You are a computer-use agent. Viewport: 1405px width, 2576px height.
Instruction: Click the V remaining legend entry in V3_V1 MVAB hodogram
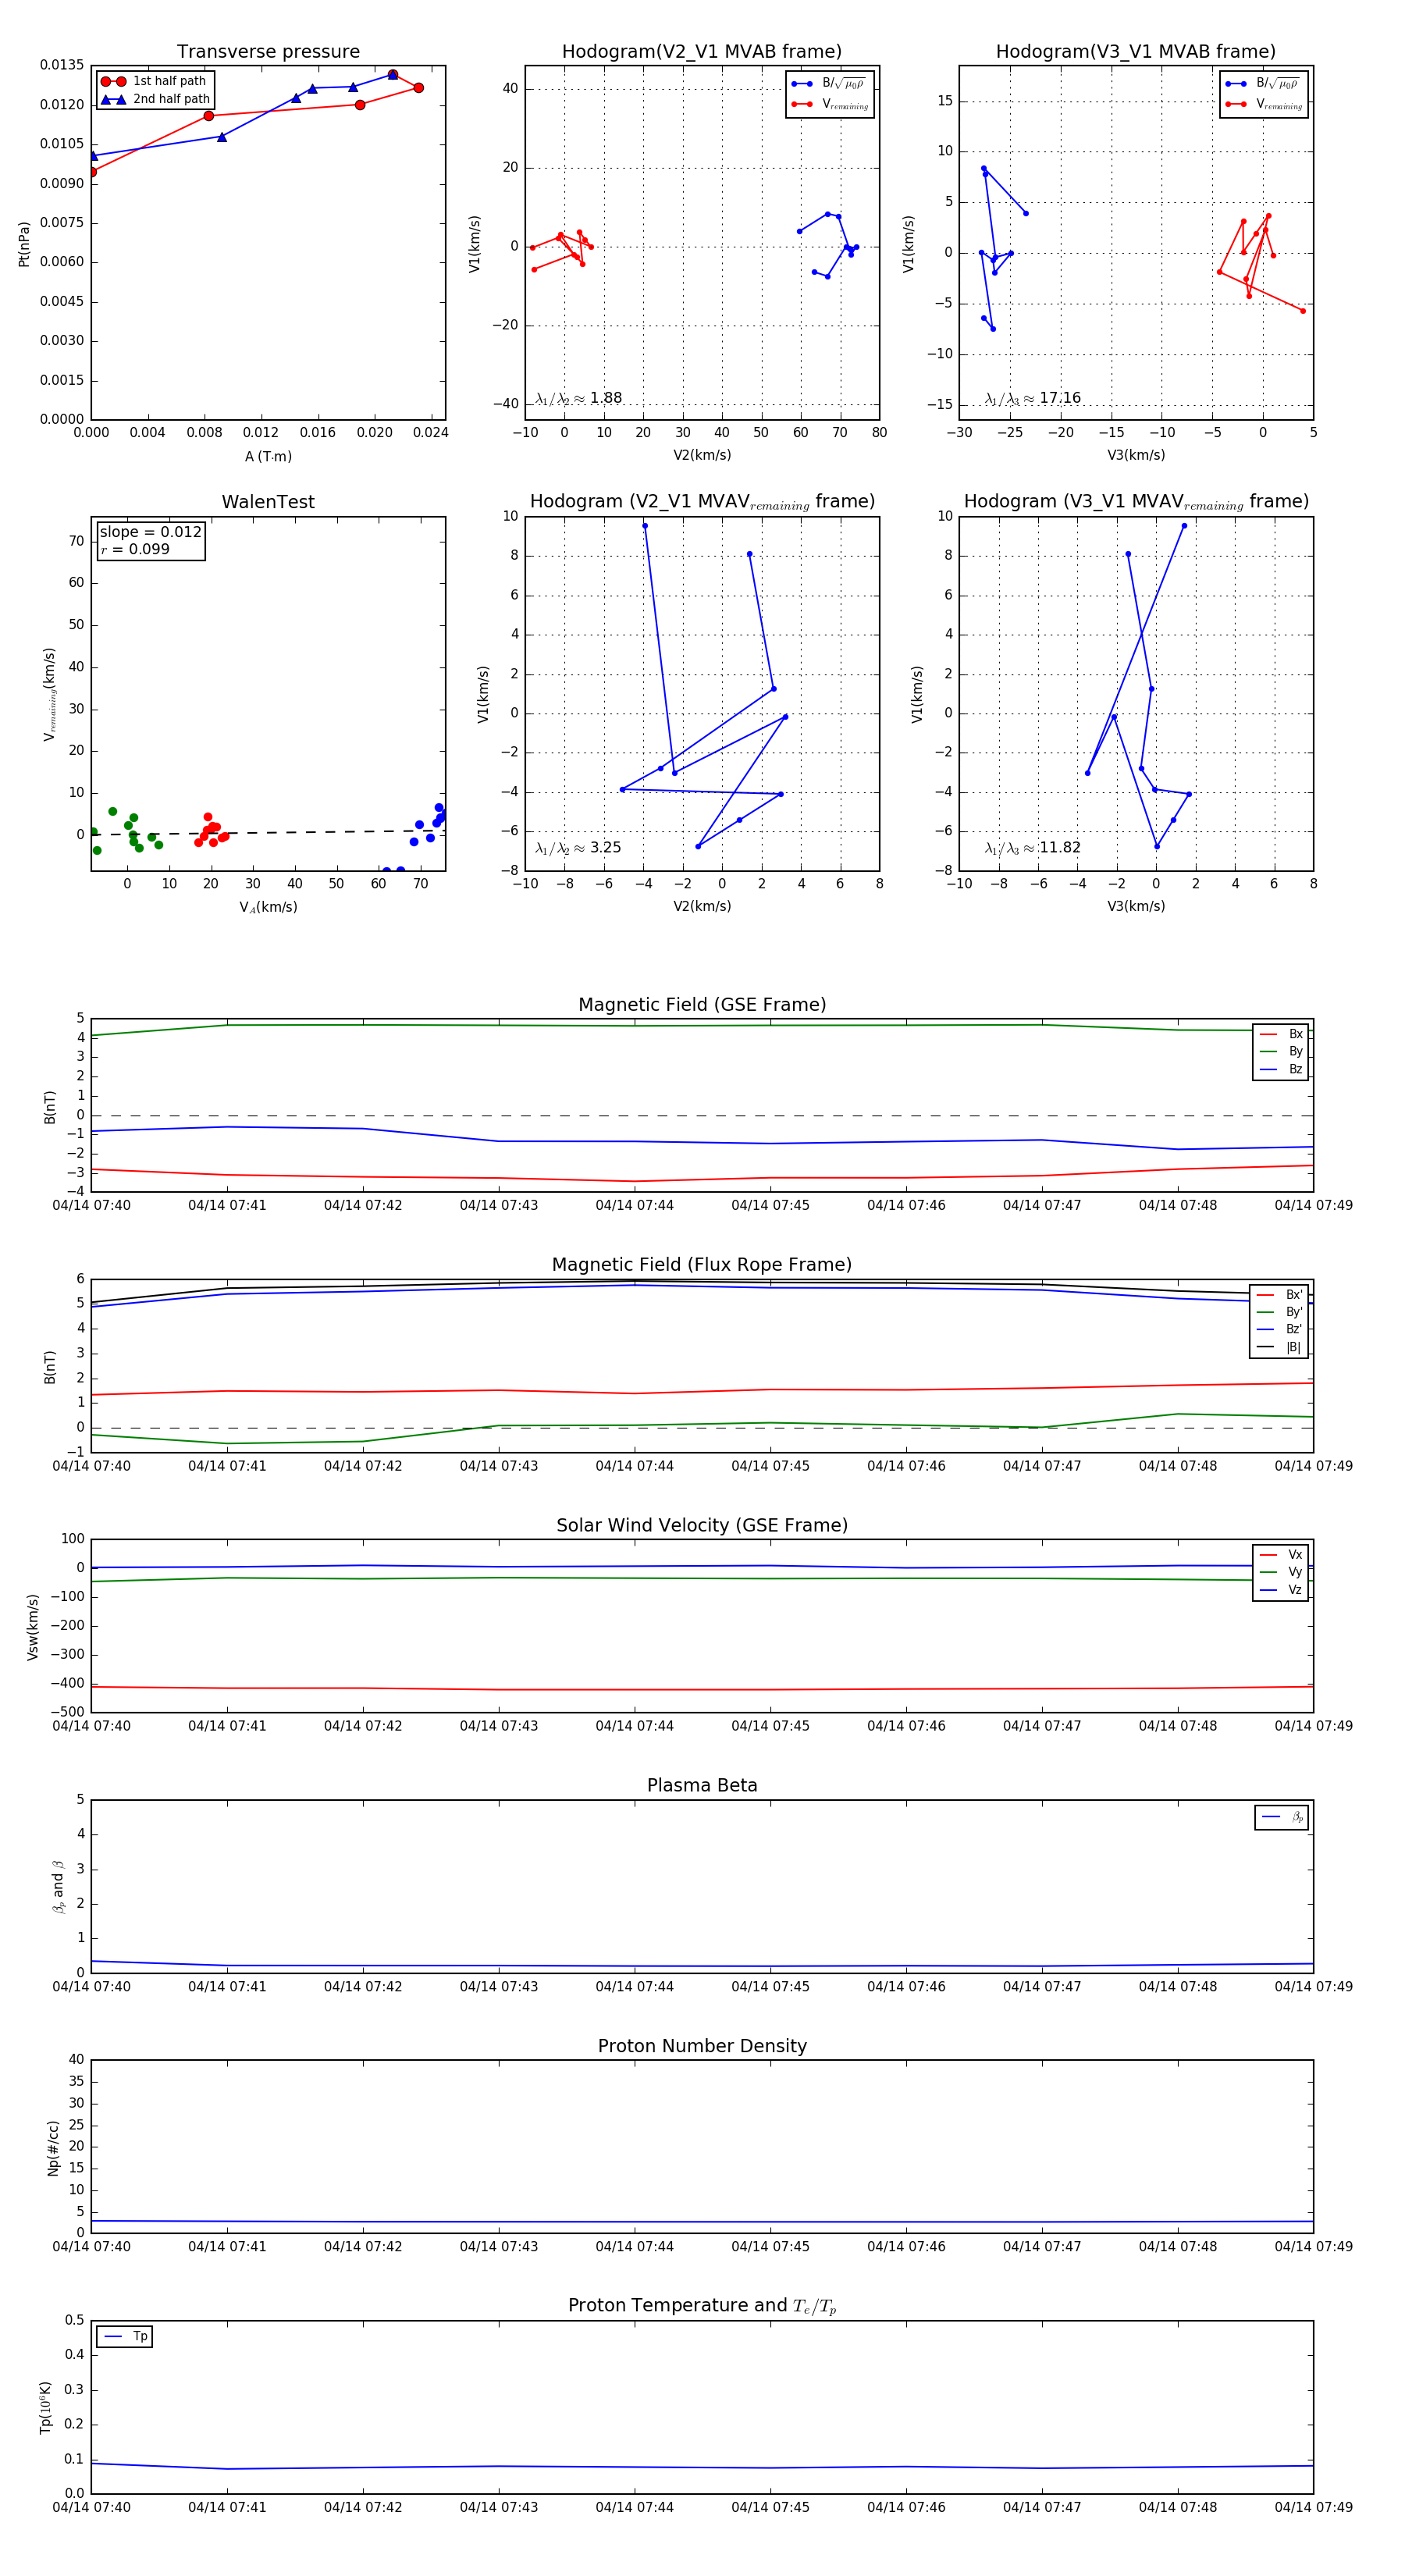pos(1264,104)
